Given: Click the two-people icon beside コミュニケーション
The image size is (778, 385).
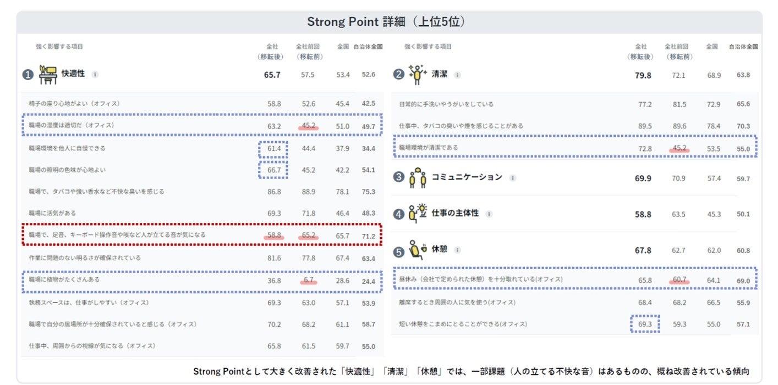Looking at the screenshot, I should 418,178.
